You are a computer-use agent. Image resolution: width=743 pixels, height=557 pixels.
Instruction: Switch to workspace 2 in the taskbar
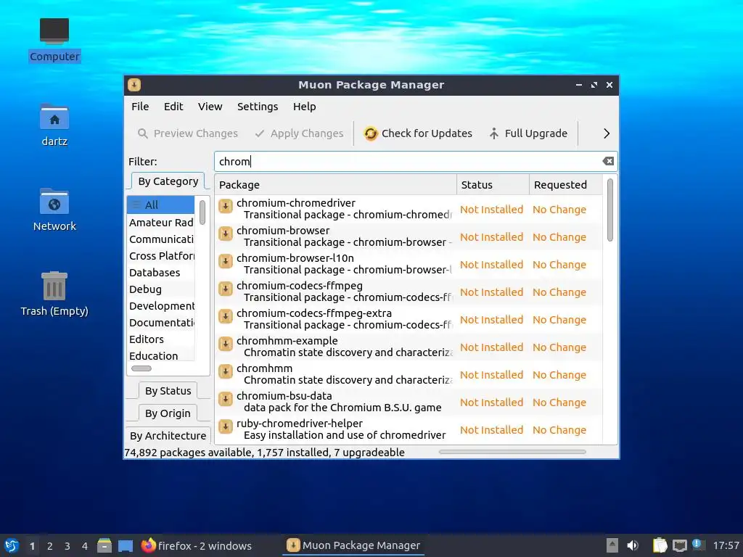[x=50, y=546]
